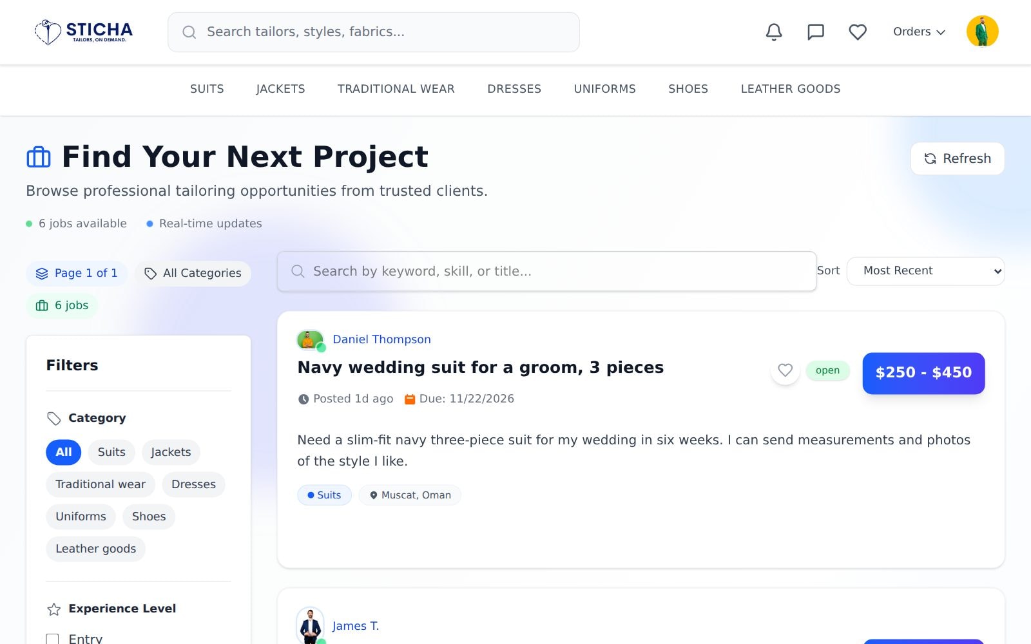Focus the keyword, skill, or title search field

546,271
